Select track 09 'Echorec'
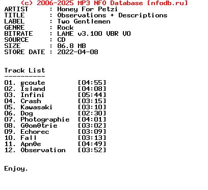Screen dimensions: 208x190 point(35,132)
